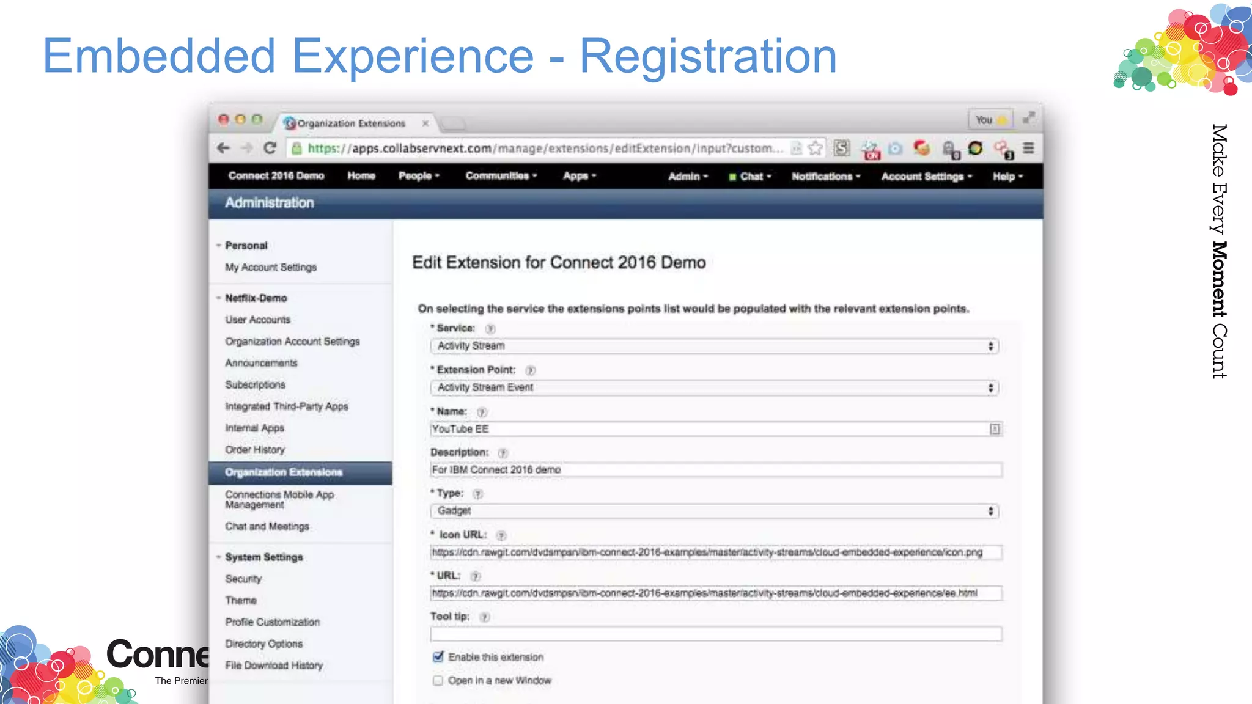
Task: Click the bookmark star icon
Action: [815, 148]
